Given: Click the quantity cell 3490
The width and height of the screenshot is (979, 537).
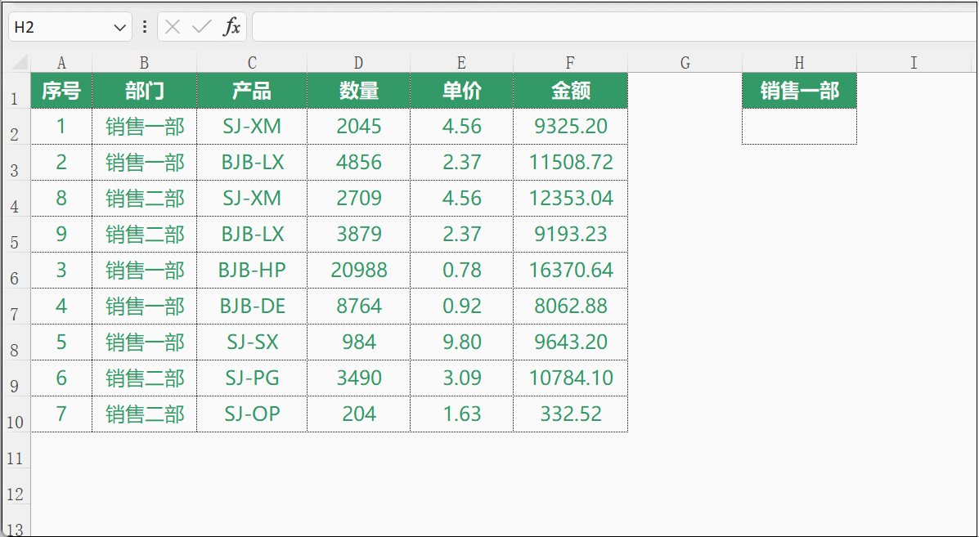Looking at the screenshot, I should 358,378.
